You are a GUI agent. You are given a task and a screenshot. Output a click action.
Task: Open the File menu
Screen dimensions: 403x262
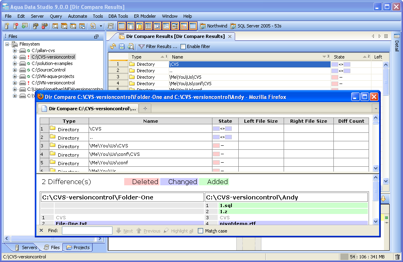[x=8, y=16]
